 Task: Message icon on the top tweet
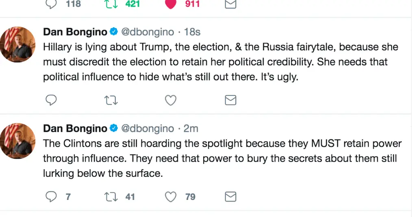pos(230,4)
